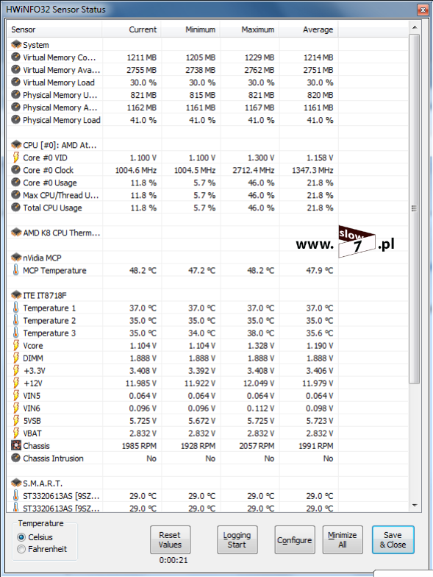The image size is (433, 577).
Task: Reset sensor values with the Reset Values button
Action: 171,540
